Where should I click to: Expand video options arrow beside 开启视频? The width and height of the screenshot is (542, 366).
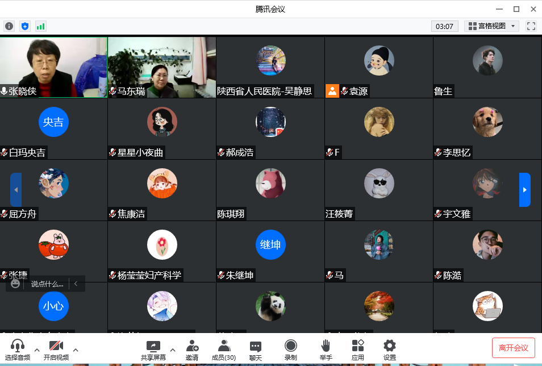(76, 350)
